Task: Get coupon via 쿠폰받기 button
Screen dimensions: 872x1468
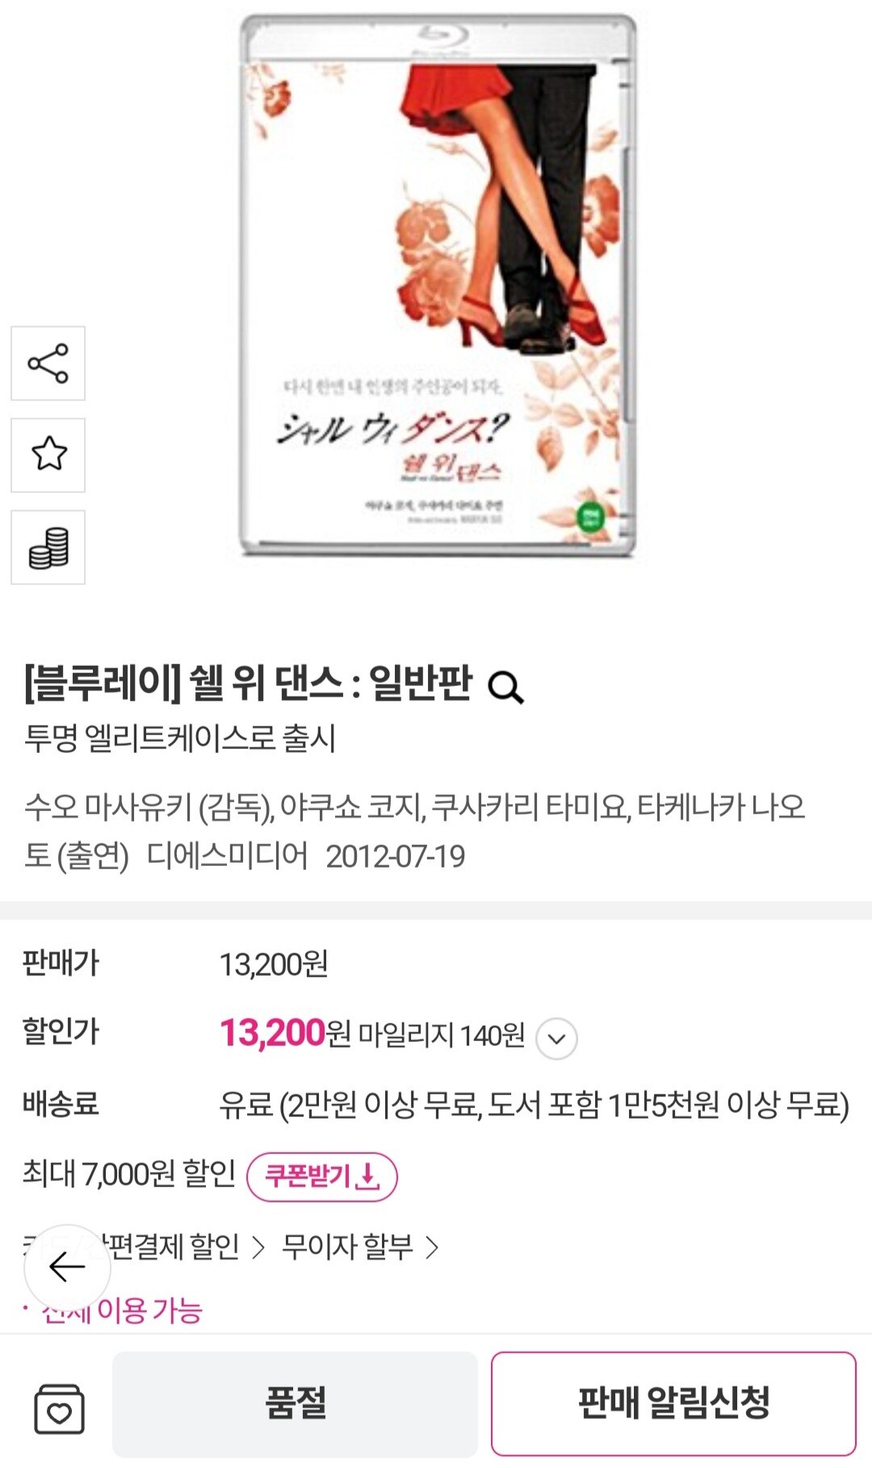Action: [x=321, y=1177]
